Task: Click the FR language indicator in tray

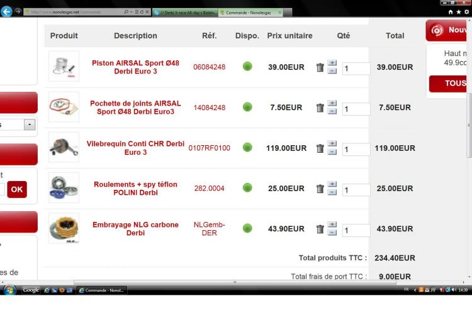Action: tap(407, 290)
